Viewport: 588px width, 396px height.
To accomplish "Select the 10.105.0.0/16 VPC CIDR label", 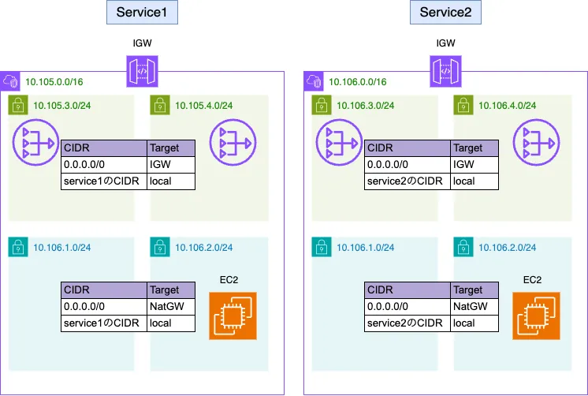I will click(54, 82).
